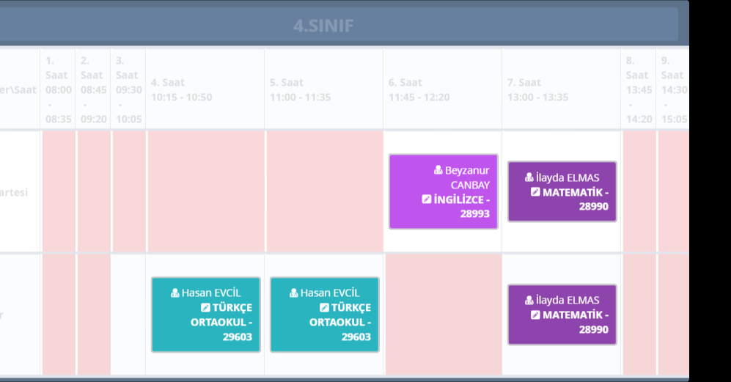Open the İNGİLİZCE - 28993 lesson card
Screen dimensions: 731x382
click(x=444, y=191)
